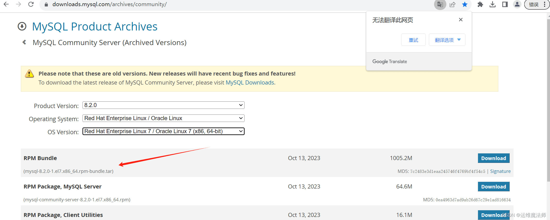Click the mysql-community-server-8.2.0-1.el7.x86_64.rpm filename
The image size is (550, 220).
tap(77, 200)
